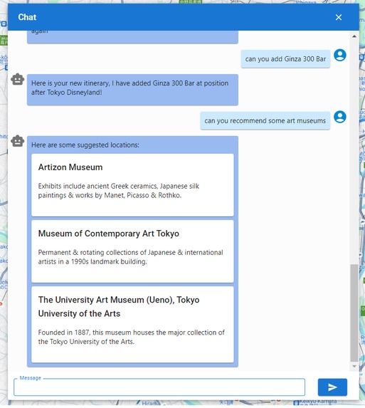
Task: Select the Museum of Contemporary Art Tokyo card
Action: [x=132, y=251]
